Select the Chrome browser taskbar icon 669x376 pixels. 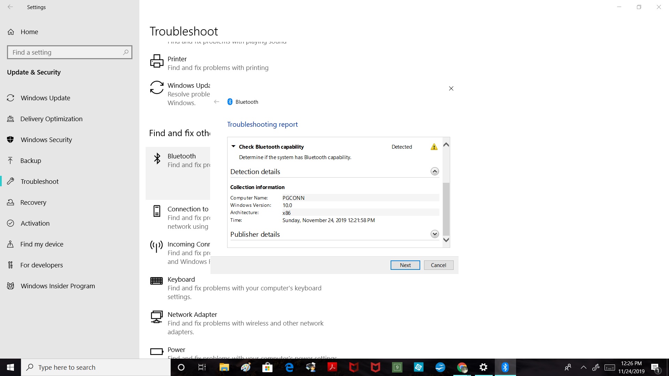pos(462,367)
